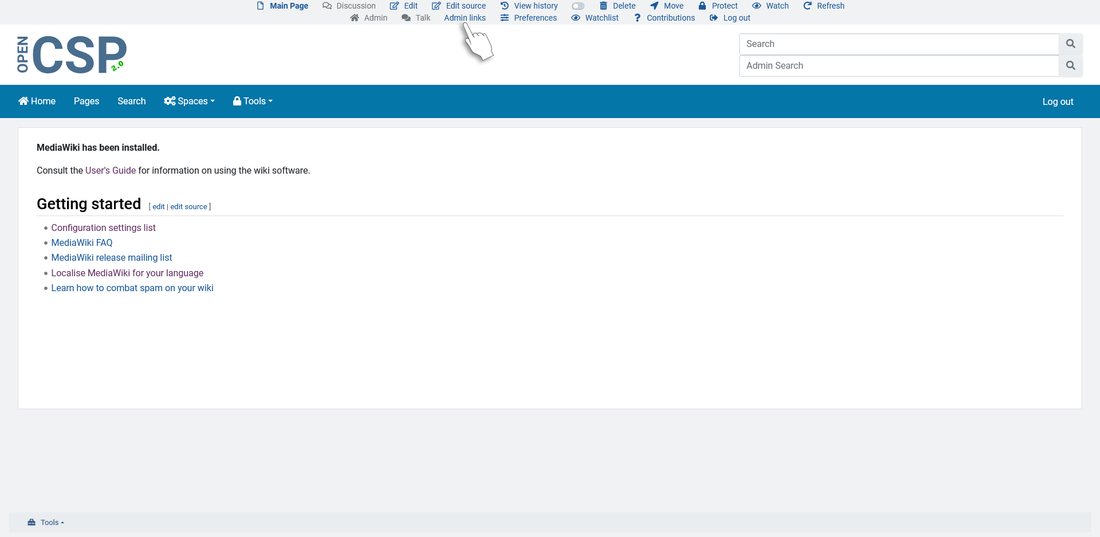Expand the Spaces dropdown menu

(x=189, y=101)
